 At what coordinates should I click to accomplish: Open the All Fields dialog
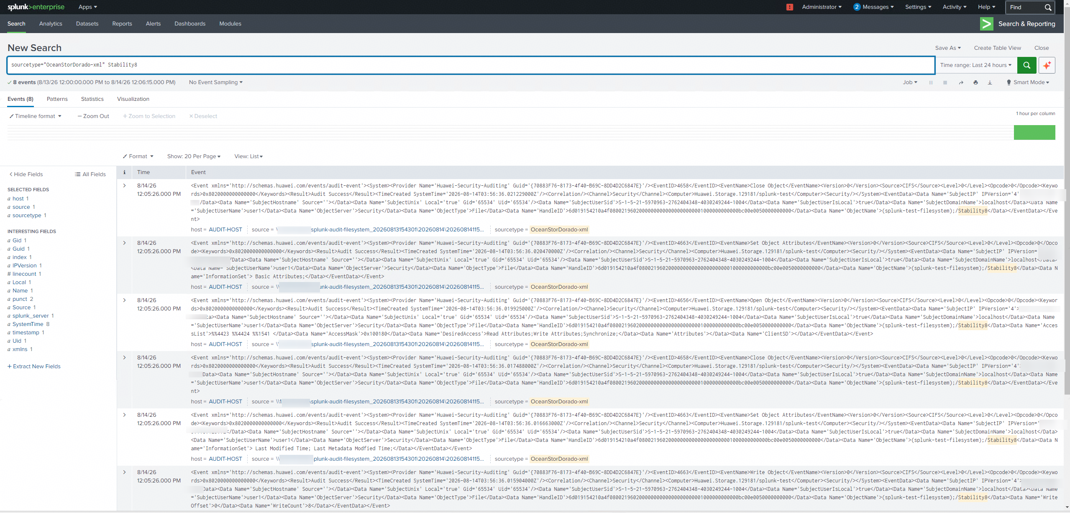click(90, 174)
